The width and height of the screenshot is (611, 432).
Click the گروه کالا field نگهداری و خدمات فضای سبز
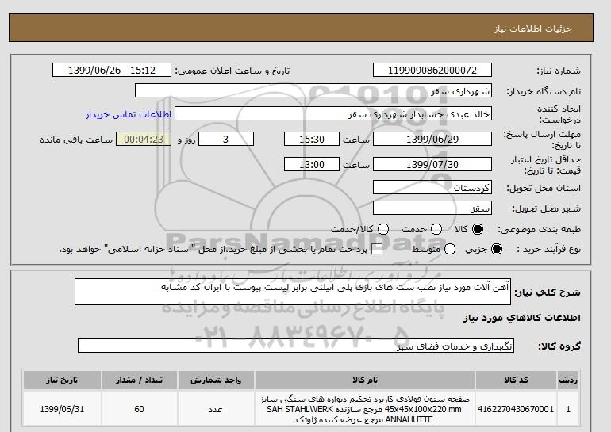point(296,346)
